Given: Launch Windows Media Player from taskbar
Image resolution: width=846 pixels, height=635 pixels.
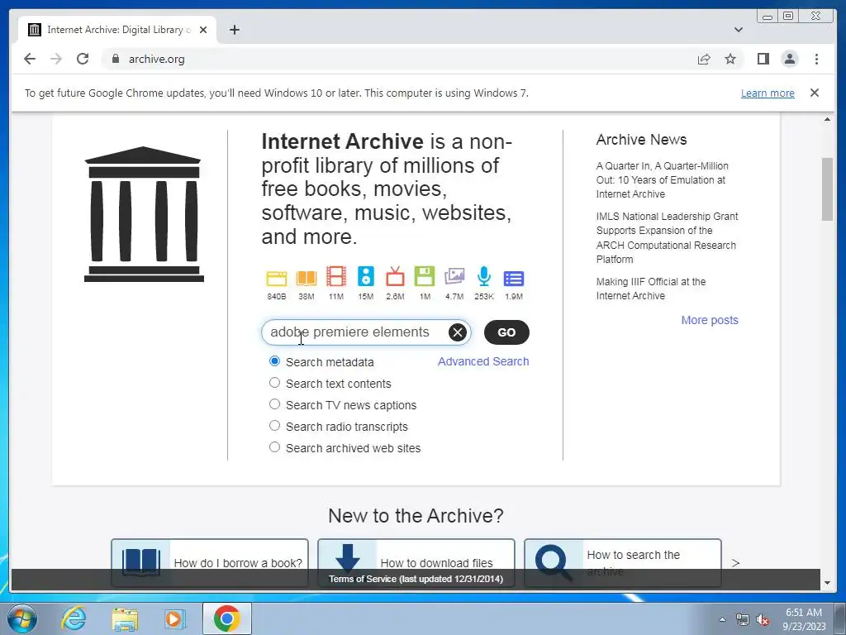Looking at the screenshot, I should point(174,618).
